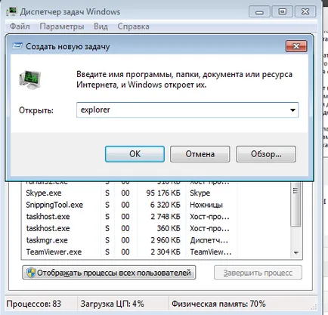
Task: Click the run dialog title bar icon
Action: (x=17, y=46)
